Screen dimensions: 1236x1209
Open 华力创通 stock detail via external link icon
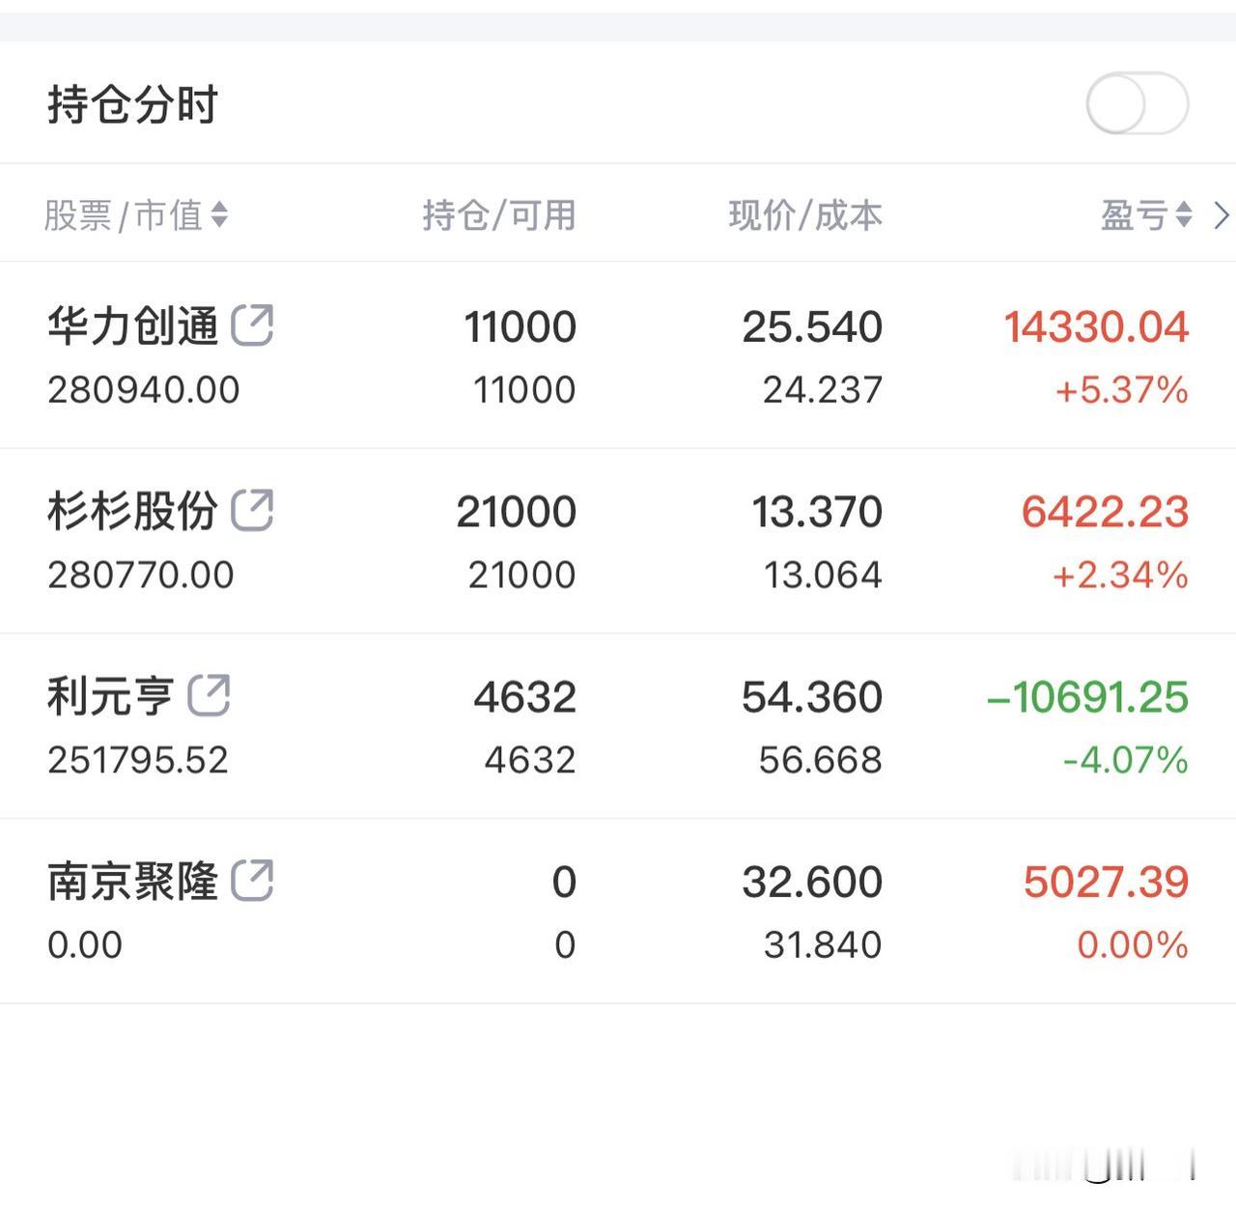254,326
